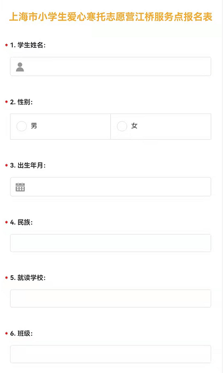This screenshot has width=223, height=373.
Task: Choose the 女 radio button for gender
Action: pos(122,126)
